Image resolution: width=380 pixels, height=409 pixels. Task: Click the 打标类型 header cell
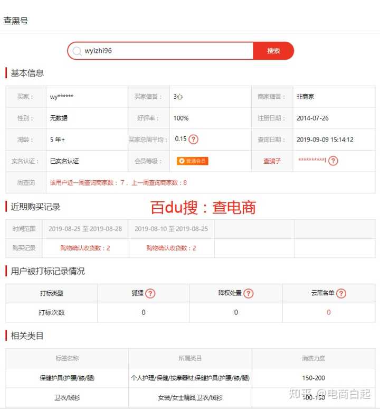click(52, 293)
